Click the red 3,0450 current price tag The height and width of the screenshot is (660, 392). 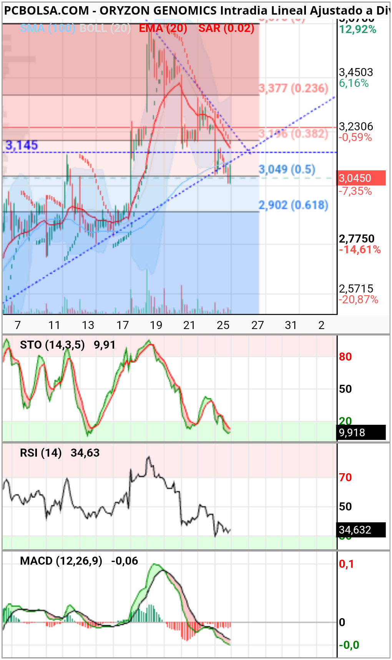361,178
